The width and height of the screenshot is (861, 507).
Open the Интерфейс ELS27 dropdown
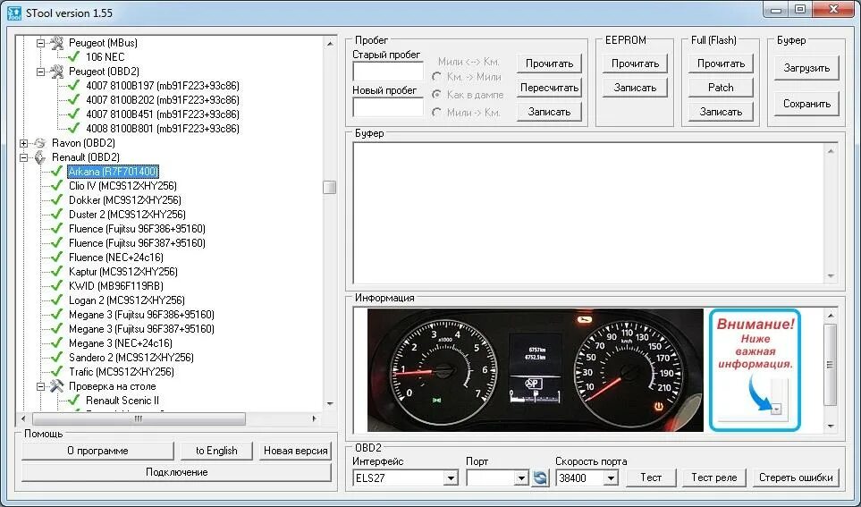451,477
